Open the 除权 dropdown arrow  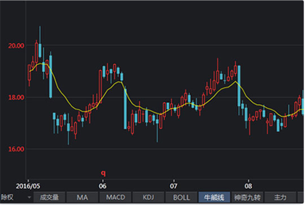point(29,197)
